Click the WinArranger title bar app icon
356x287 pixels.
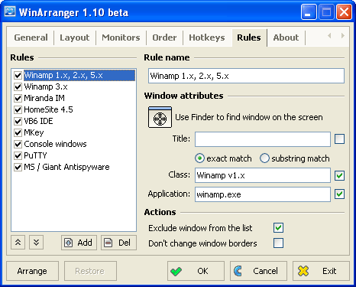pos(10,11)
